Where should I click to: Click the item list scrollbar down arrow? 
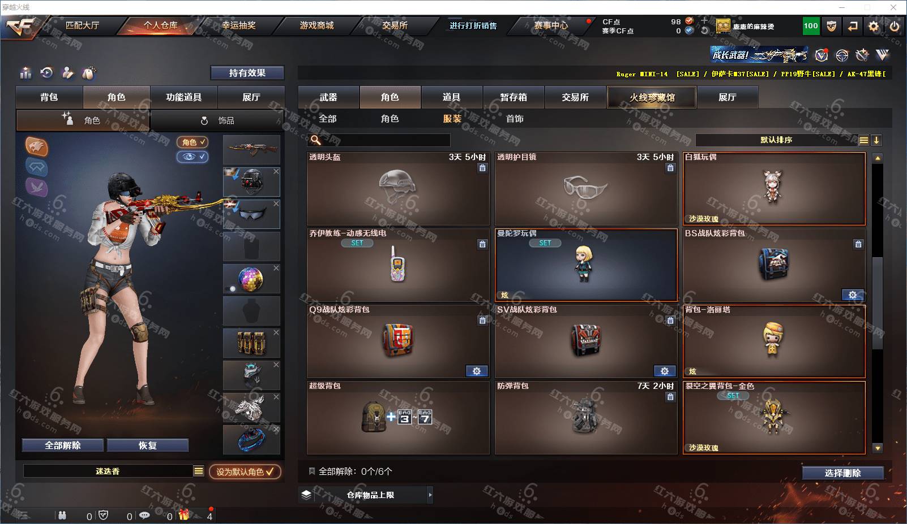pos(878,448)
